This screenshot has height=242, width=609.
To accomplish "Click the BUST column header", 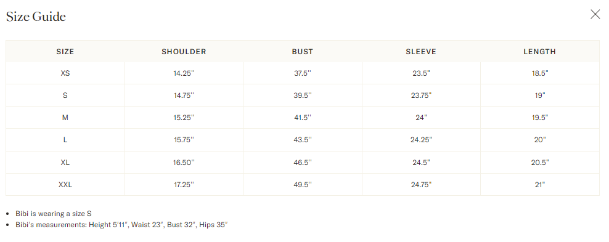I will click(303, 52).
